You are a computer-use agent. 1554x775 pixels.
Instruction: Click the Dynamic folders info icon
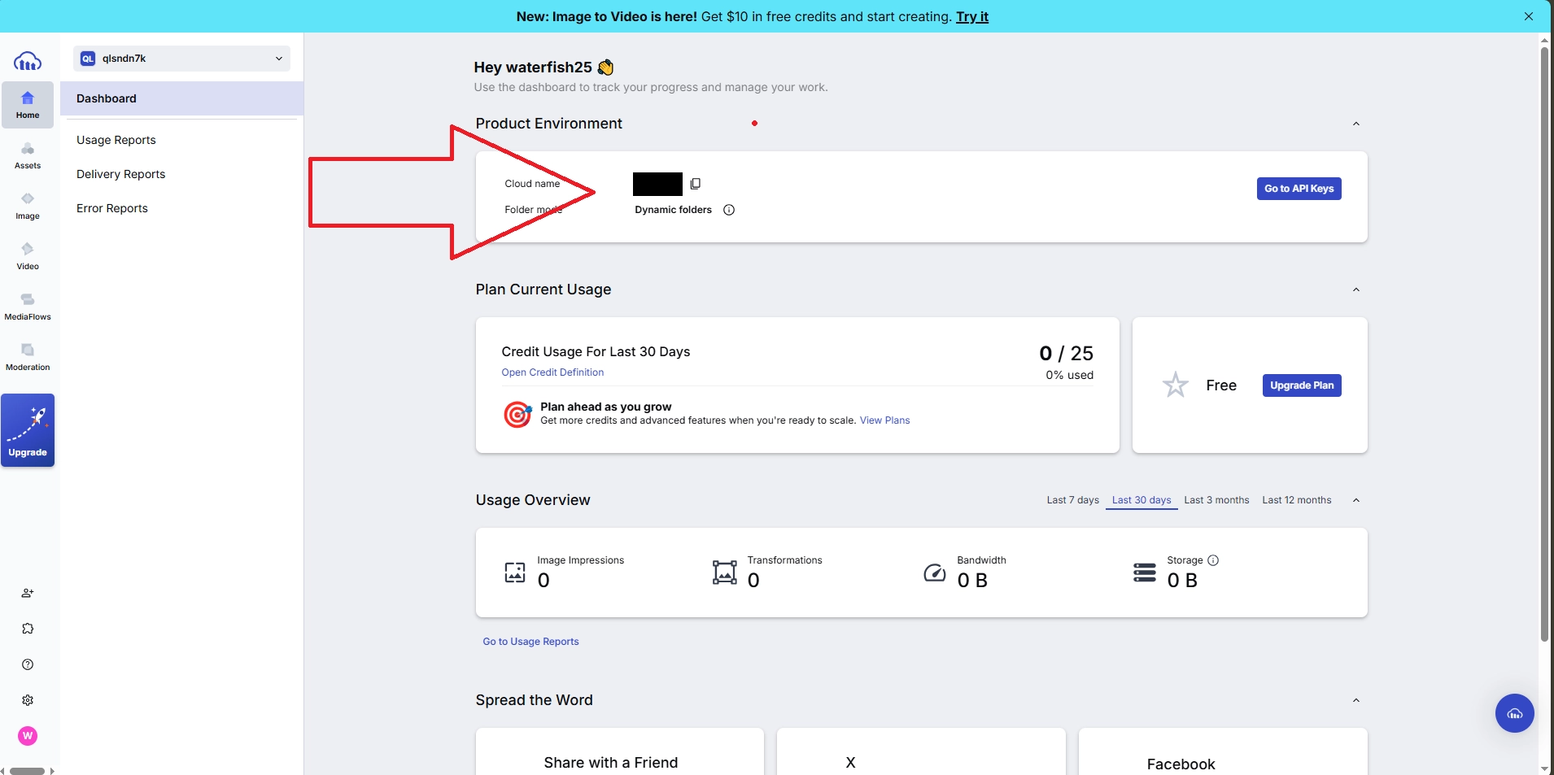(729, 210)
